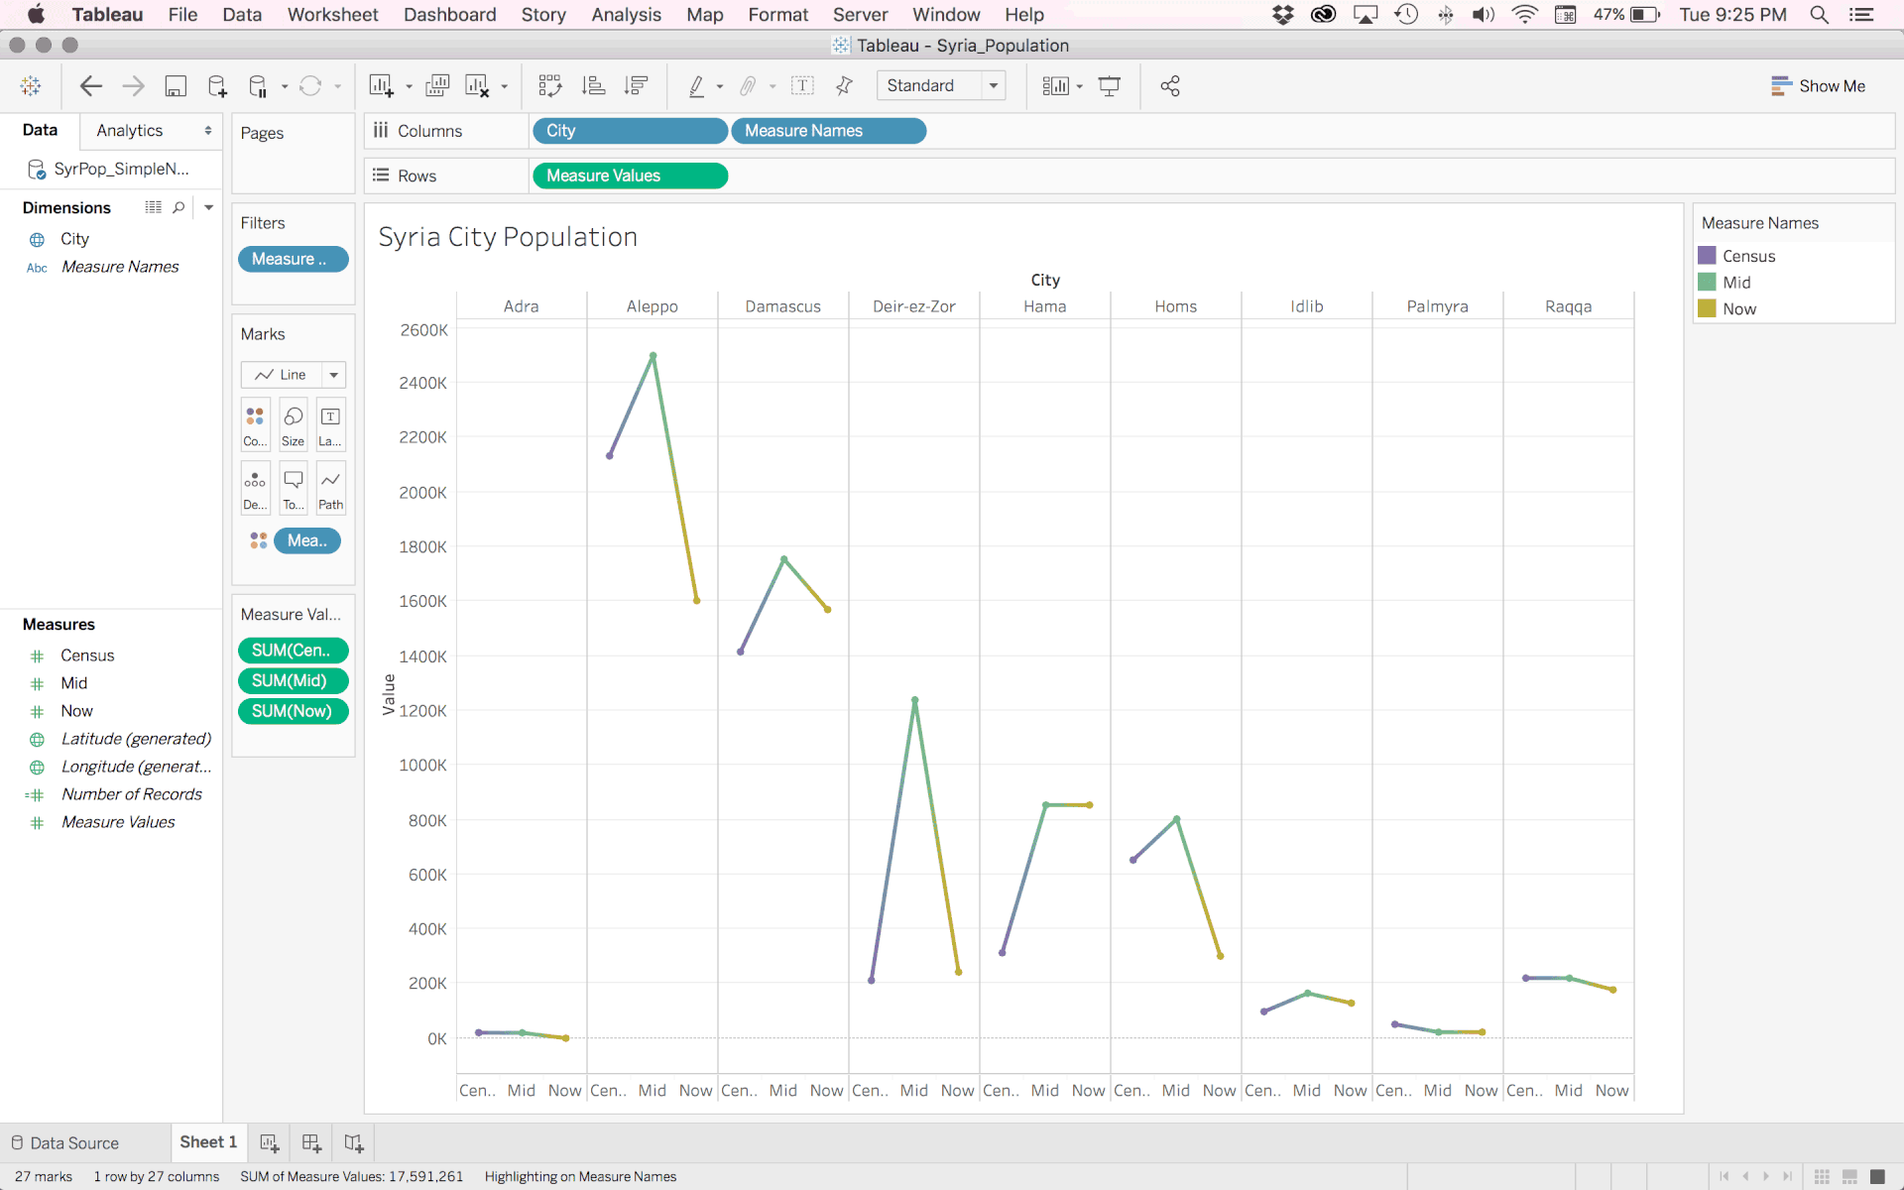Click the Census purple legend swatch
Screen dimensions: 1904x1190
coord(1707,256)
